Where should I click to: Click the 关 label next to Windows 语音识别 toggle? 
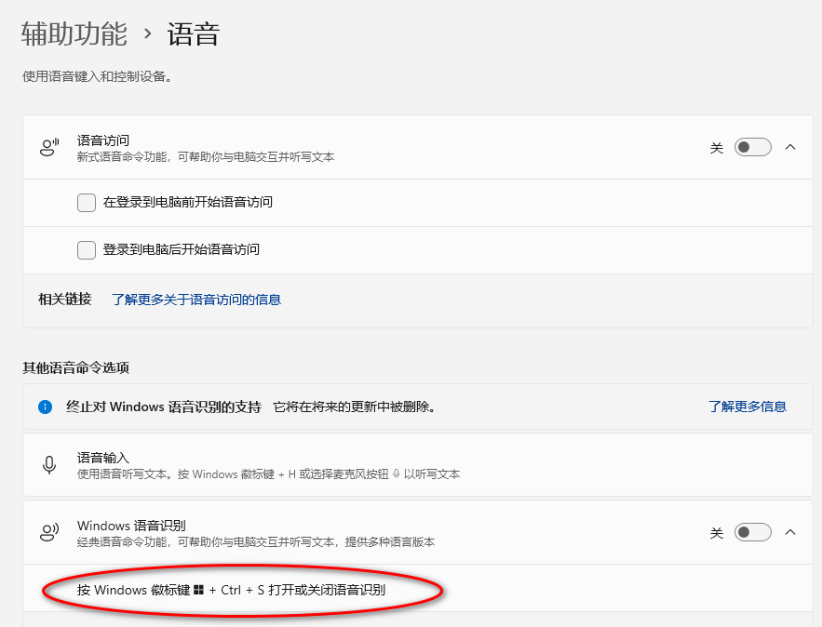[717, 533]
